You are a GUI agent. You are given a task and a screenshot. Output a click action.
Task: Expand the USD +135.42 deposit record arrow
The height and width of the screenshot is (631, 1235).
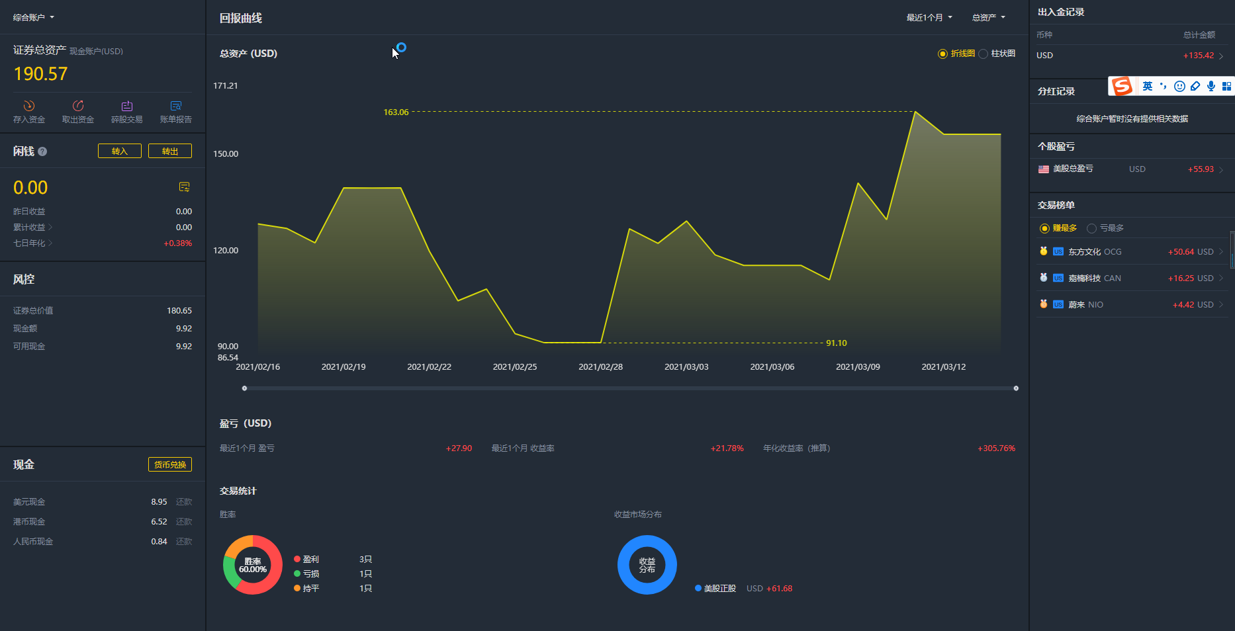click(1221, 56)
